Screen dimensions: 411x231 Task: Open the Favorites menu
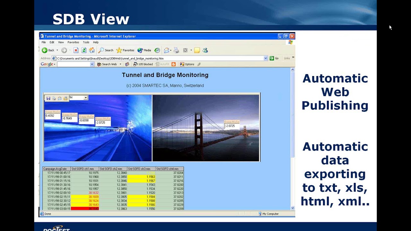tap(73, 42)
